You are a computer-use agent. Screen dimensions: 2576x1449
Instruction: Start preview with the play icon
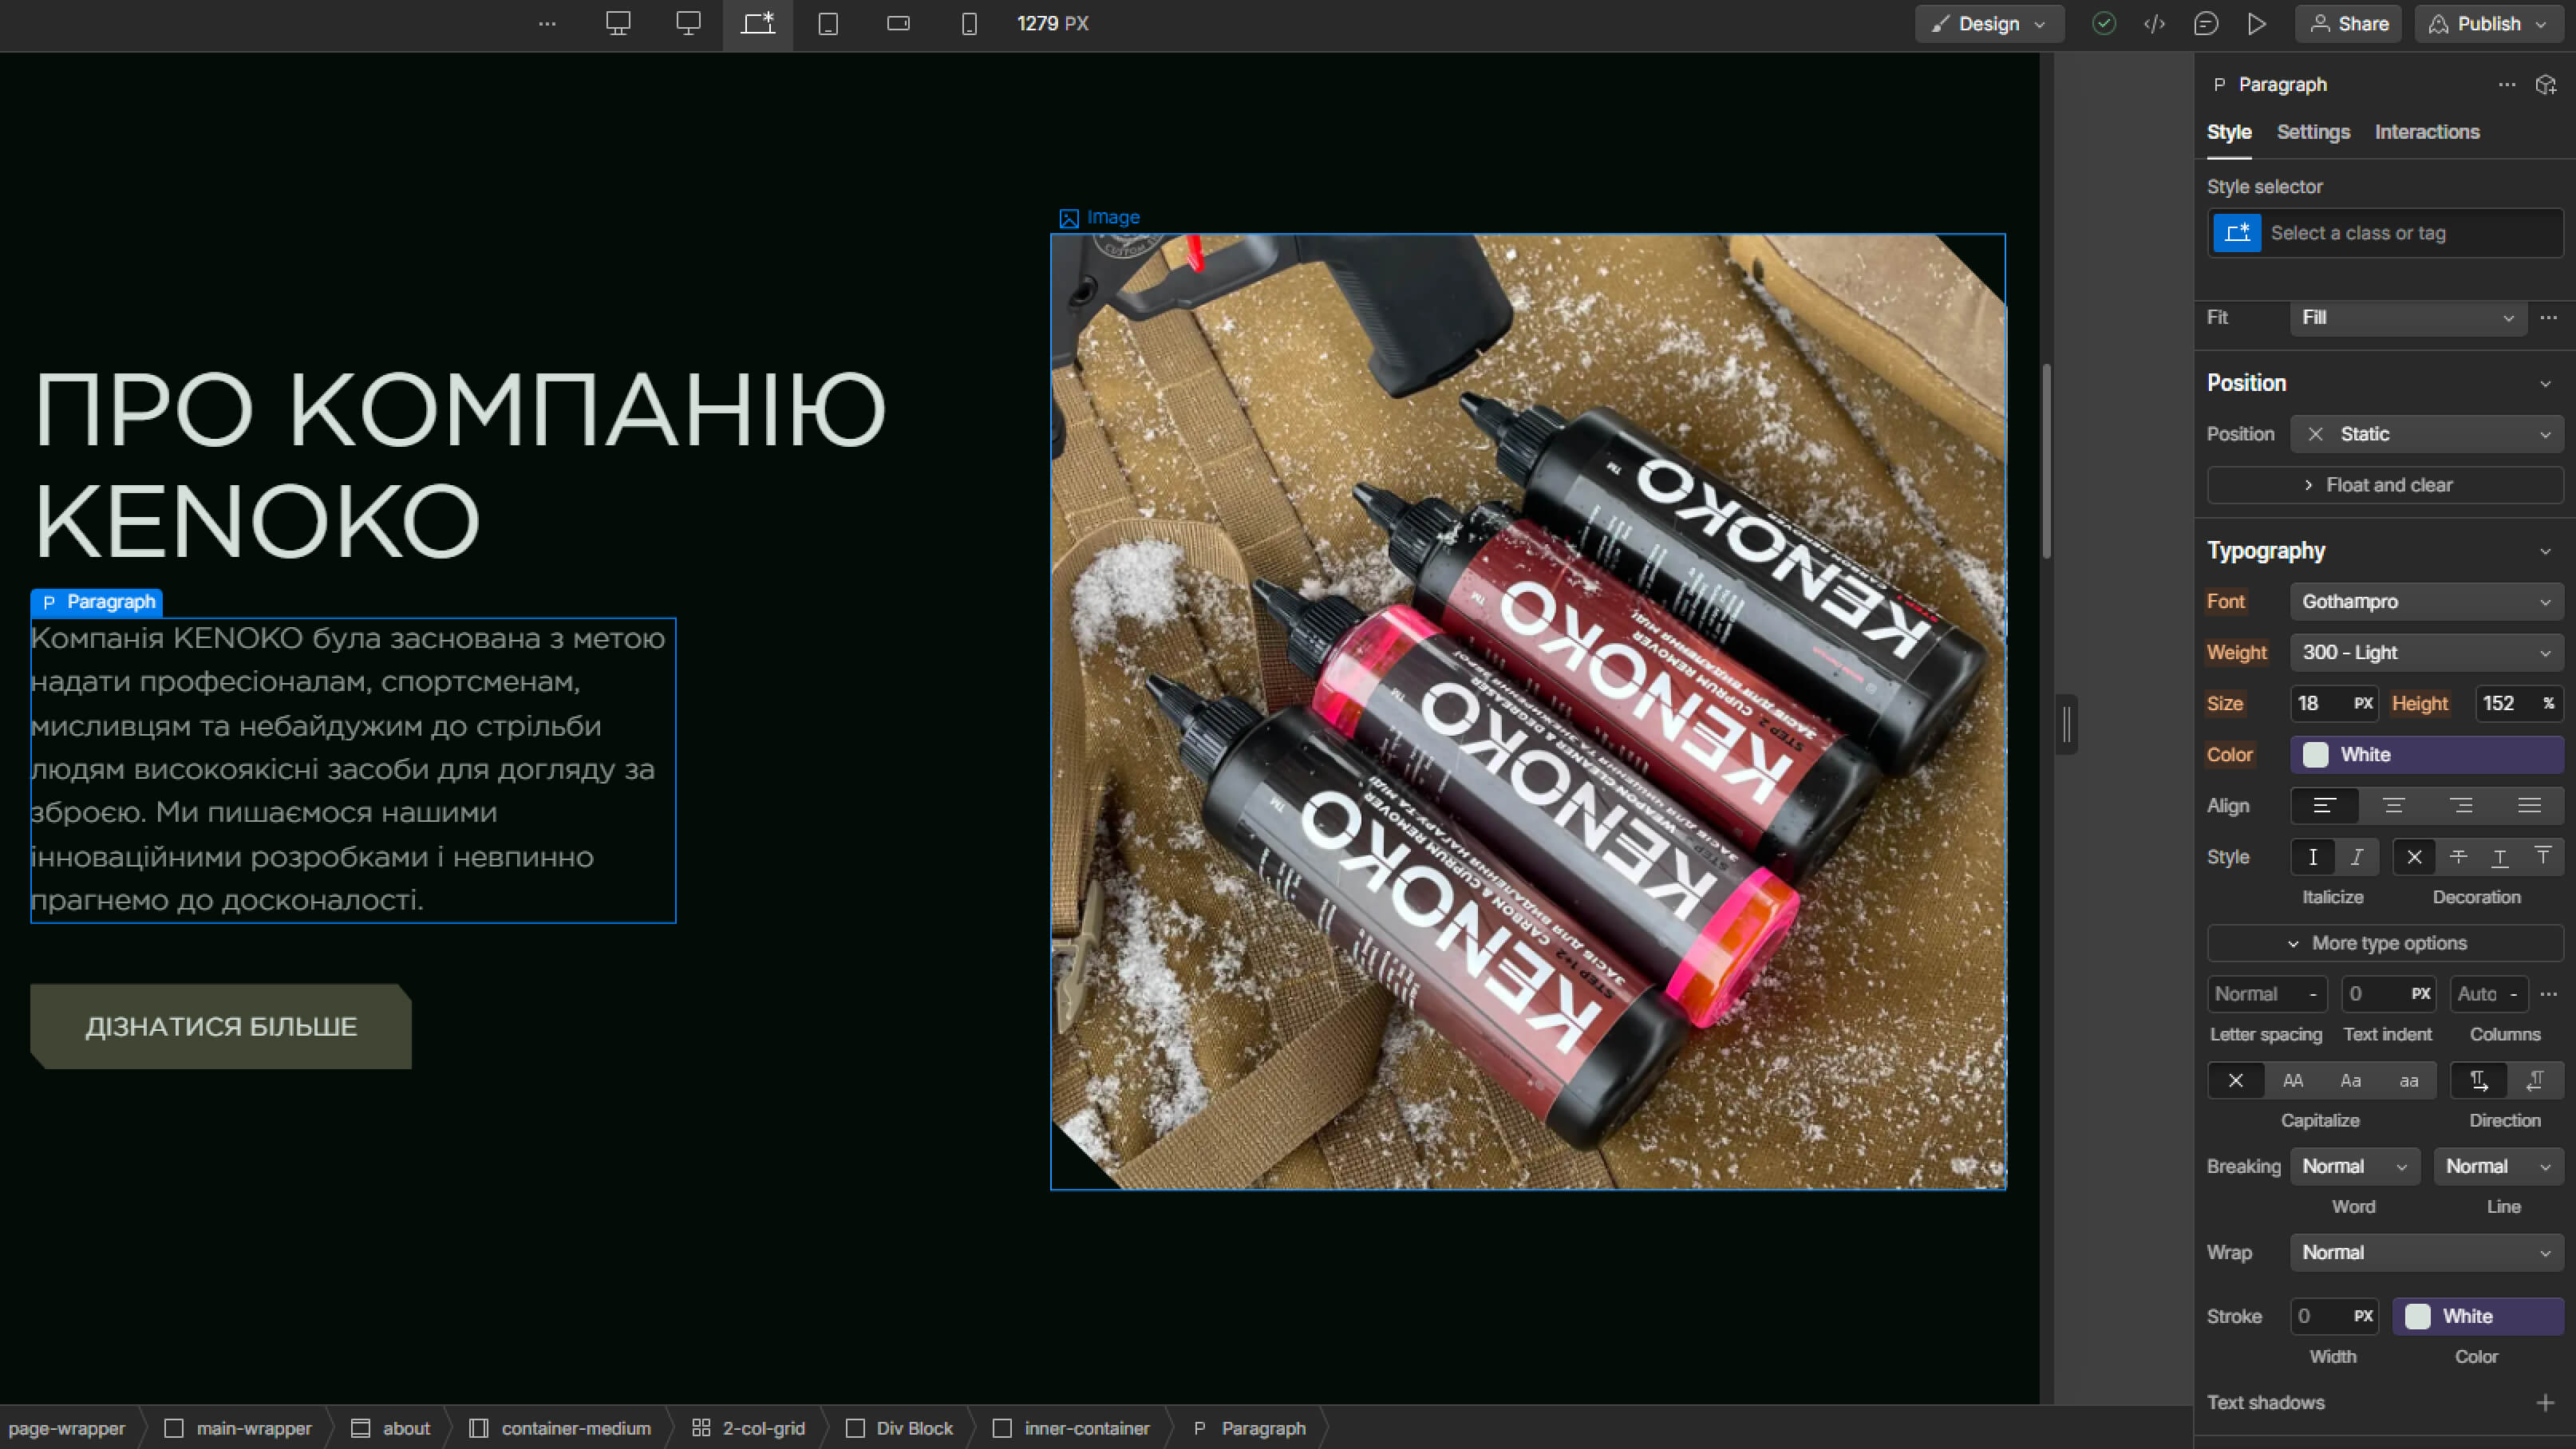point(2257,24)
